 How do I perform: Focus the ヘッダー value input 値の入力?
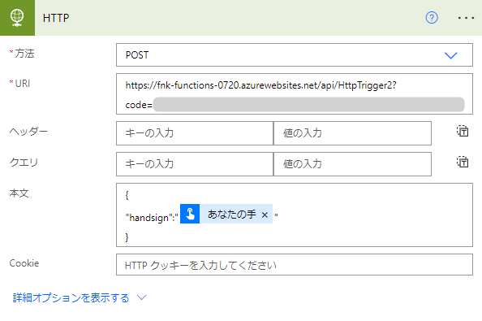point(352,133)
